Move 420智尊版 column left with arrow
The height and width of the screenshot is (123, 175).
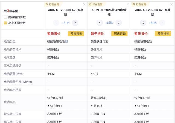click(143, 23)
